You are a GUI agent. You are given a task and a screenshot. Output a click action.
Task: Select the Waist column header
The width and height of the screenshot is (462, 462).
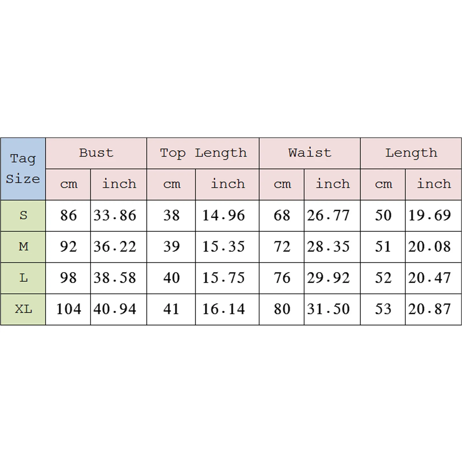pos(310,153)
